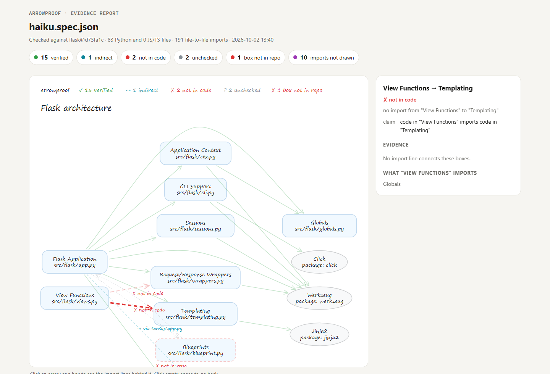Select the '2 unchecked' filter chip
This screenshot has height=374, width=550.
pos(198,58)
